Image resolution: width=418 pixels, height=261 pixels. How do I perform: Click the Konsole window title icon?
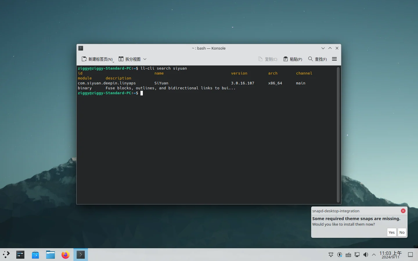tap(81, 48)
